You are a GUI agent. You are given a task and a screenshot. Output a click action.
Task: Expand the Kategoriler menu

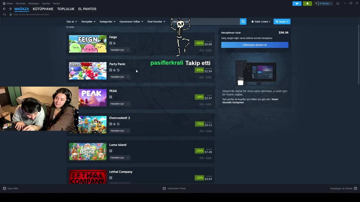(x=107, y=22)
